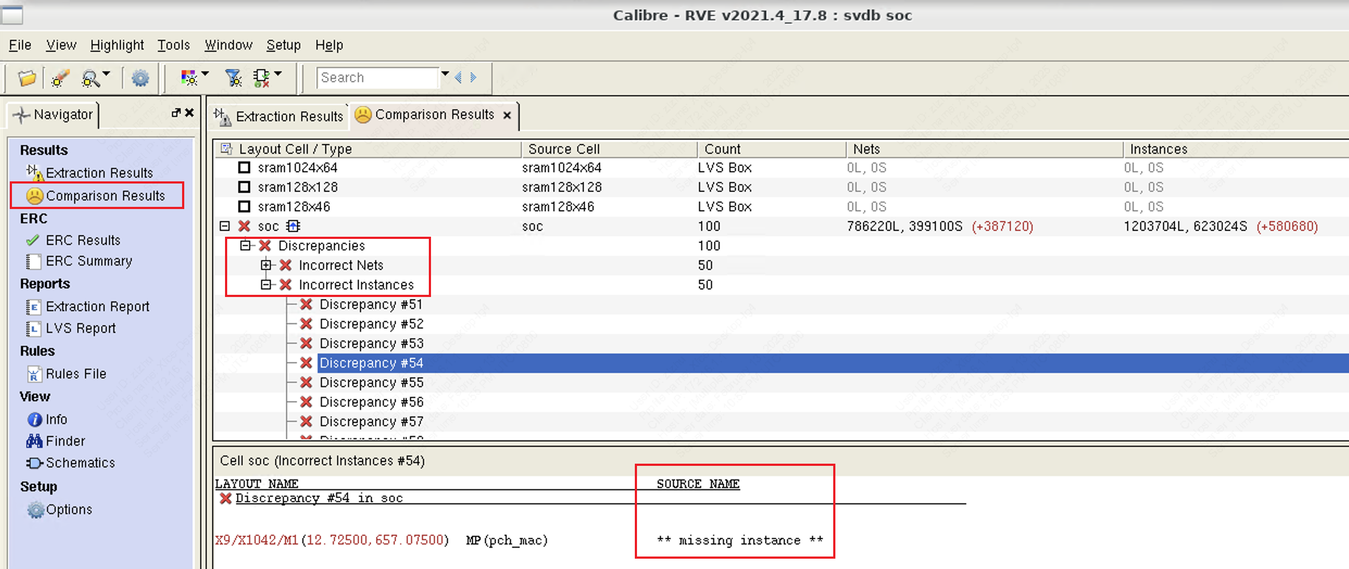The height and width of the screenshot is (569, 1349).
Task: Jump to the previous search result arrow
Action: [x=459, y=78]
